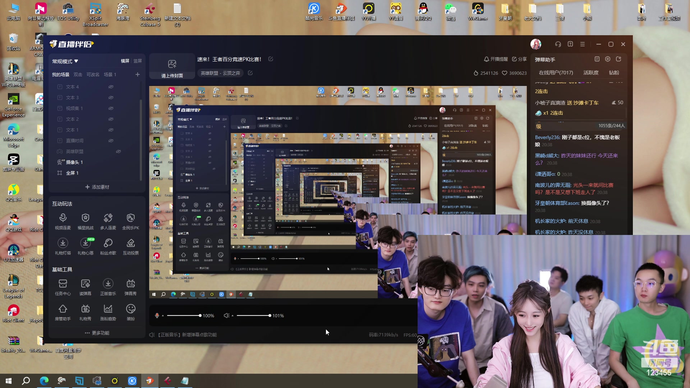Open 弹幕秀 tool
Screen dimensions: 690x388
(131, 287)
